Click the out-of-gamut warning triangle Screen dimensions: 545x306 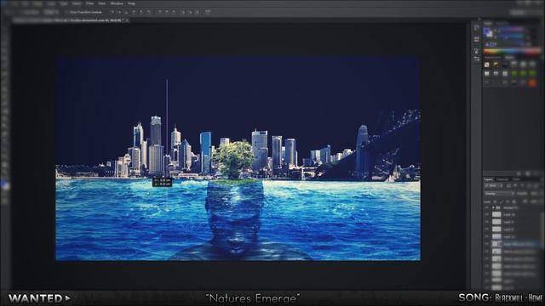tap(487, 44)
